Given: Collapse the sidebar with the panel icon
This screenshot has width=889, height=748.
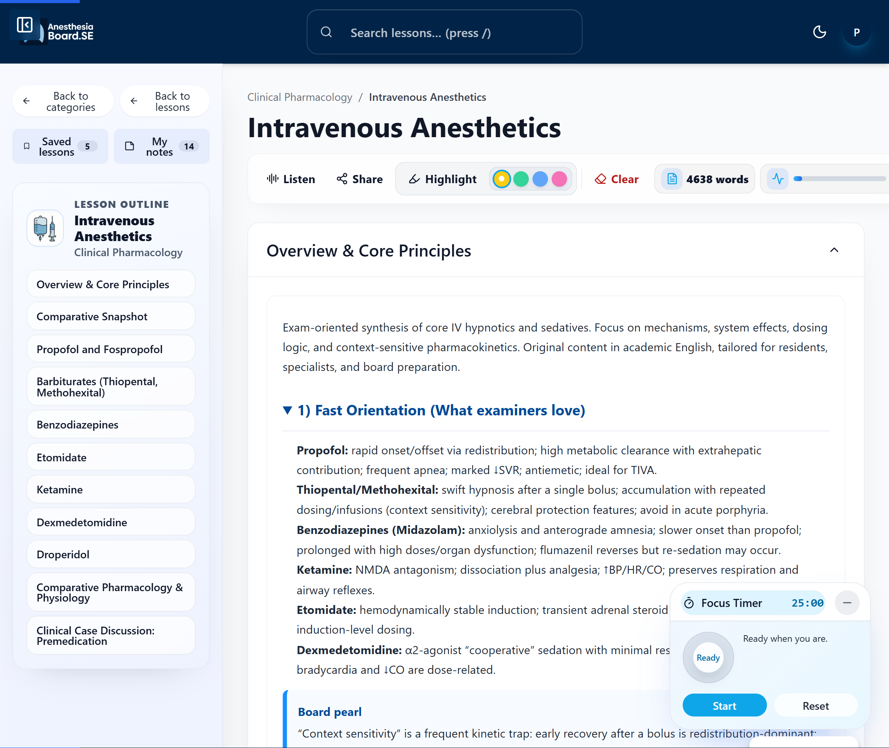Looking at the screenshot, I should 25,25.
